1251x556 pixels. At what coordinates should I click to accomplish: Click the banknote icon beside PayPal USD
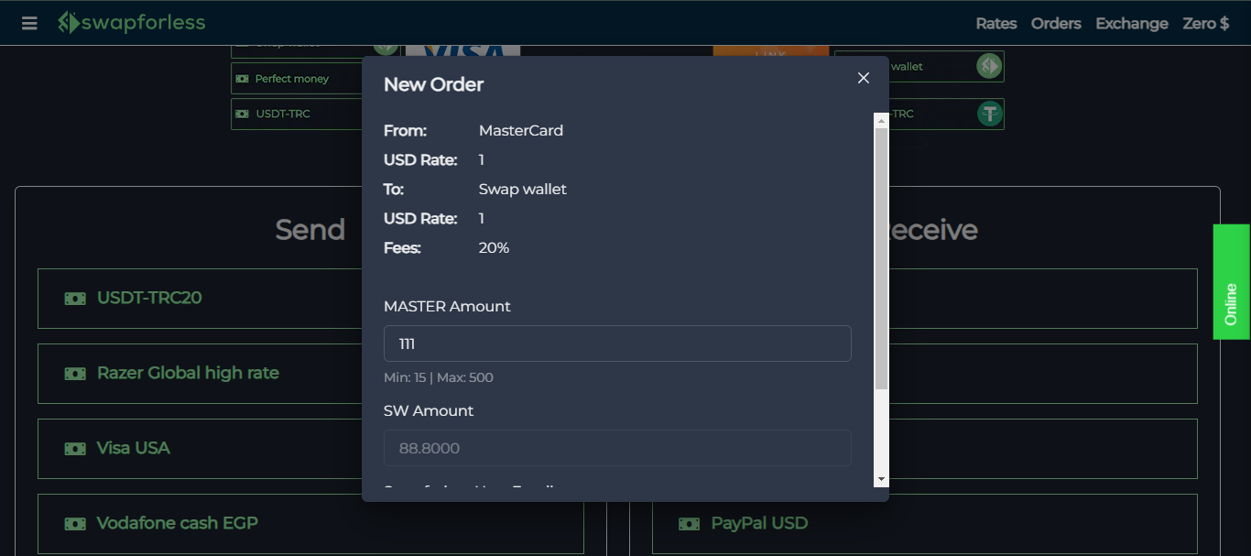[x=688, y=523]
